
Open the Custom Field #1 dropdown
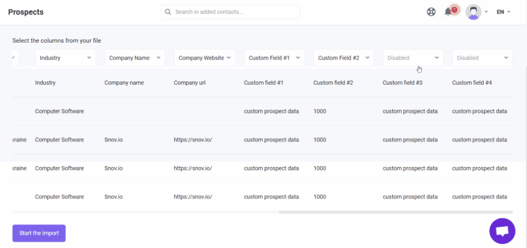coord(274,58)
